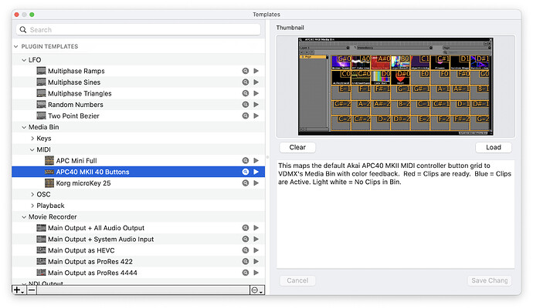Screen dimensions: 533x308
Task: Click preview magnifier for Two Point Bezier
Action: click(x=246, y=115)
